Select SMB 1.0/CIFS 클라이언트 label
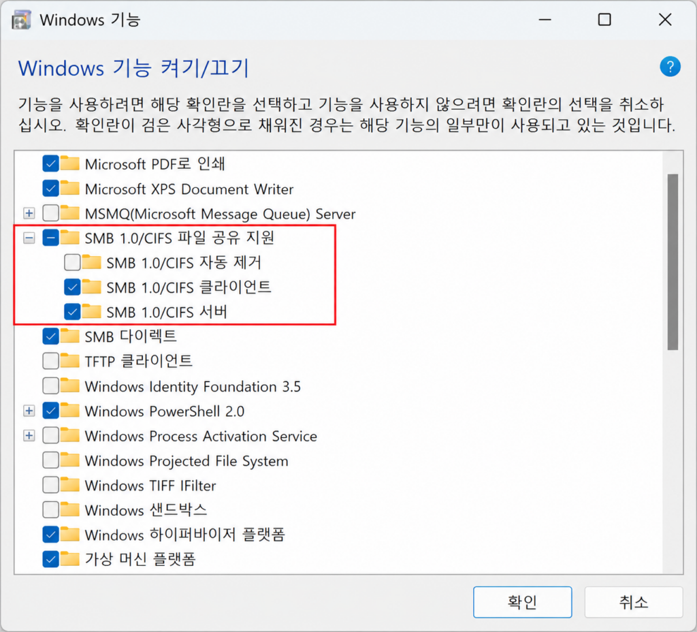 tap(189, 287)
